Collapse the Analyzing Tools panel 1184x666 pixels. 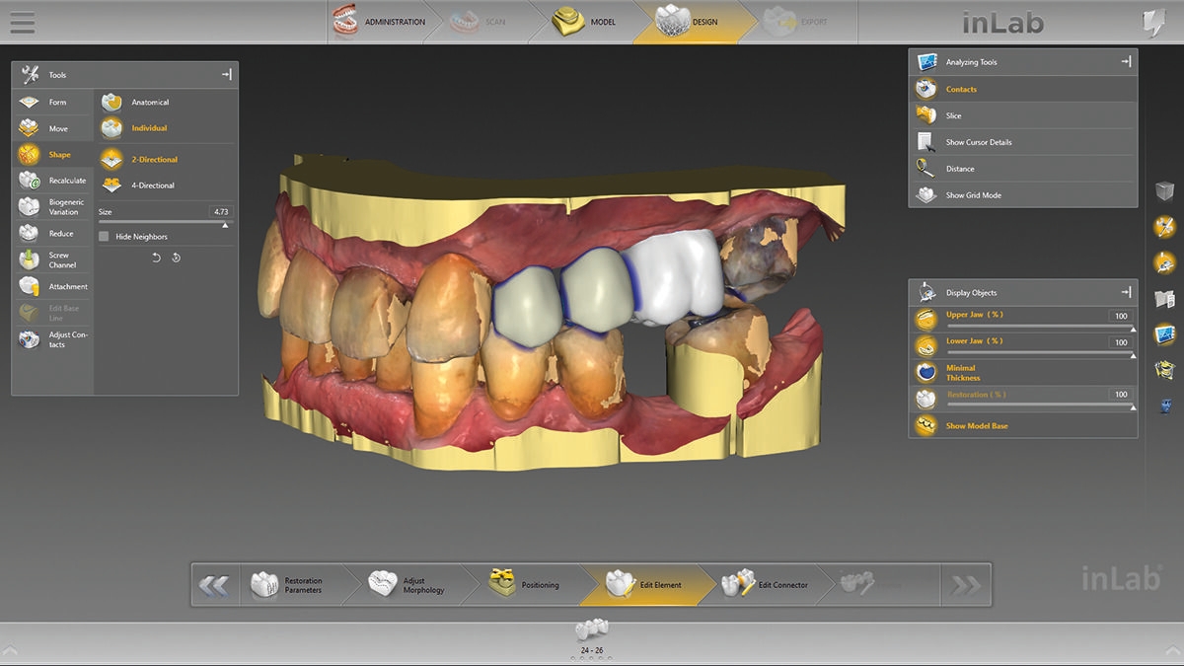tap(1125, 62)
